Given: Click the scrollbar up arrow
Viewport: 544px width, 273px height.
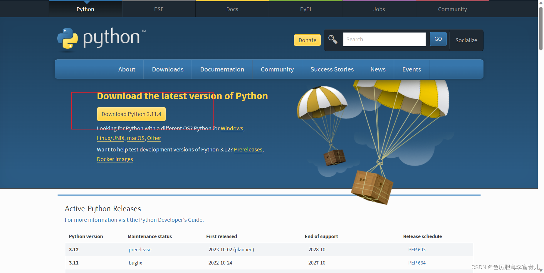Looking at the screenshot, I should click(541, 3).
